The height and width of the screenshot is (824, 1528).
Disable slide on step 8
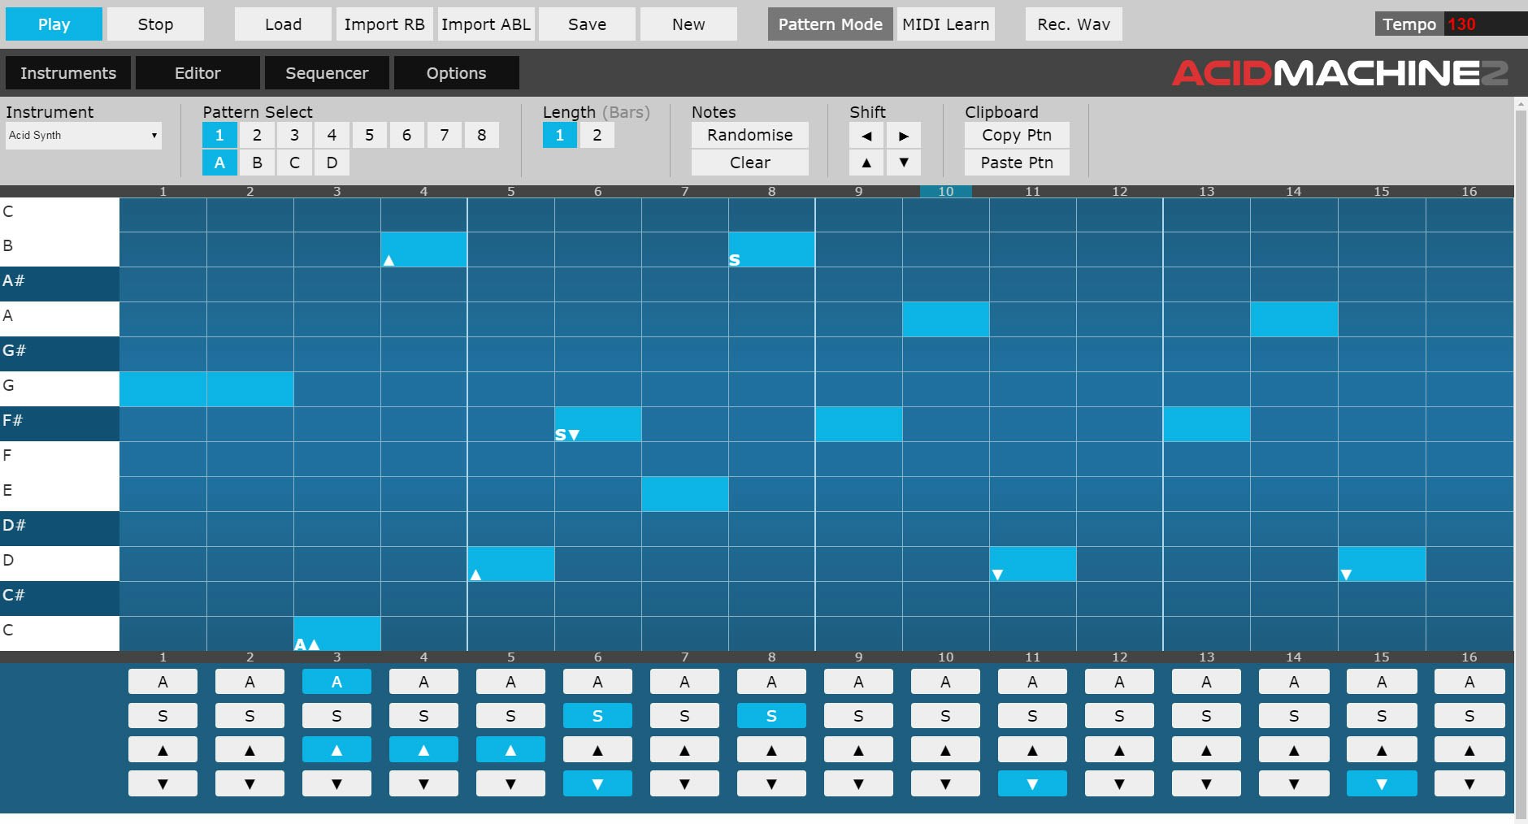pos(771,716)
